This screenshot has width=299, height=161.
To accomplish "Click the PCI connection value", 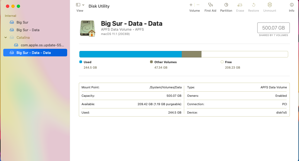I will tap(284, 104).
